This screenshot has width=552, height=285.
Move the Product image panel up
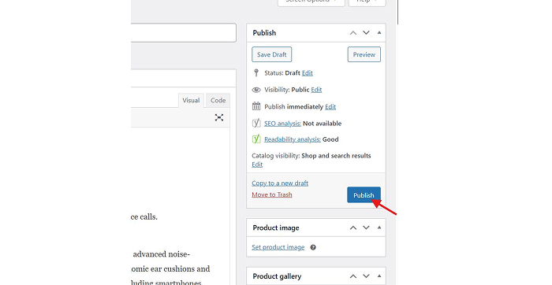point(353,228)
